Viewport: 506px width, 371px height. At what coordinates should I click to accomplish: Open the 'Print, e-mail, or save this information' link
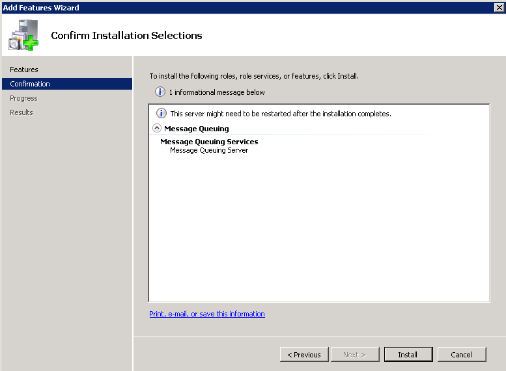tap(207, 314)
